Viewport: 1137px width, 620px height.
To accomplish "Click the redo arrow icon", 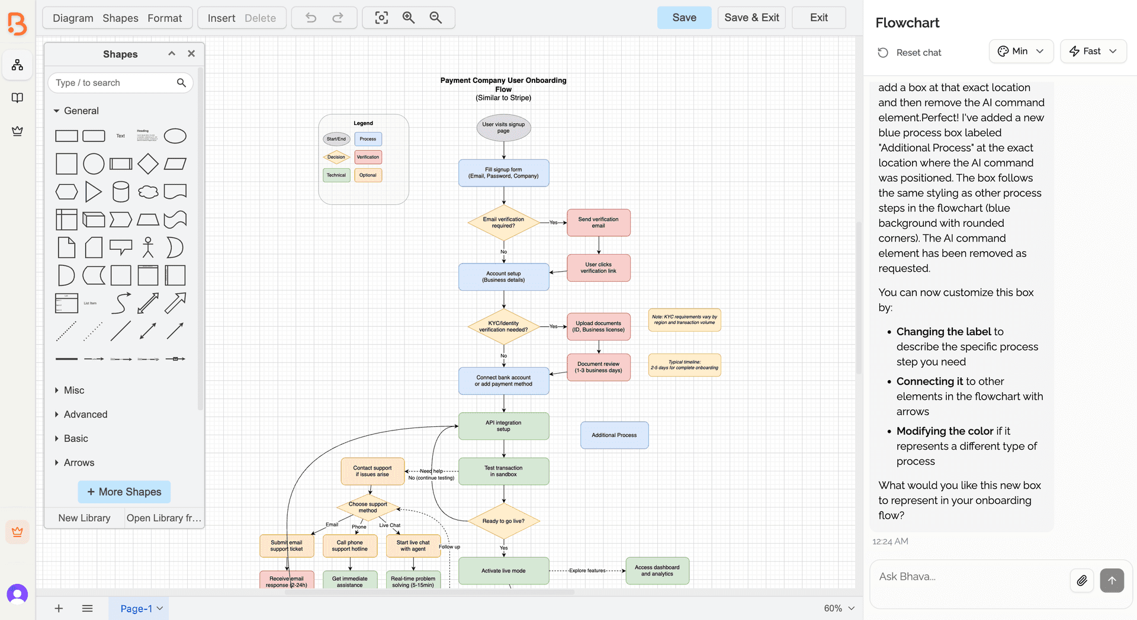I will point(338,18).
